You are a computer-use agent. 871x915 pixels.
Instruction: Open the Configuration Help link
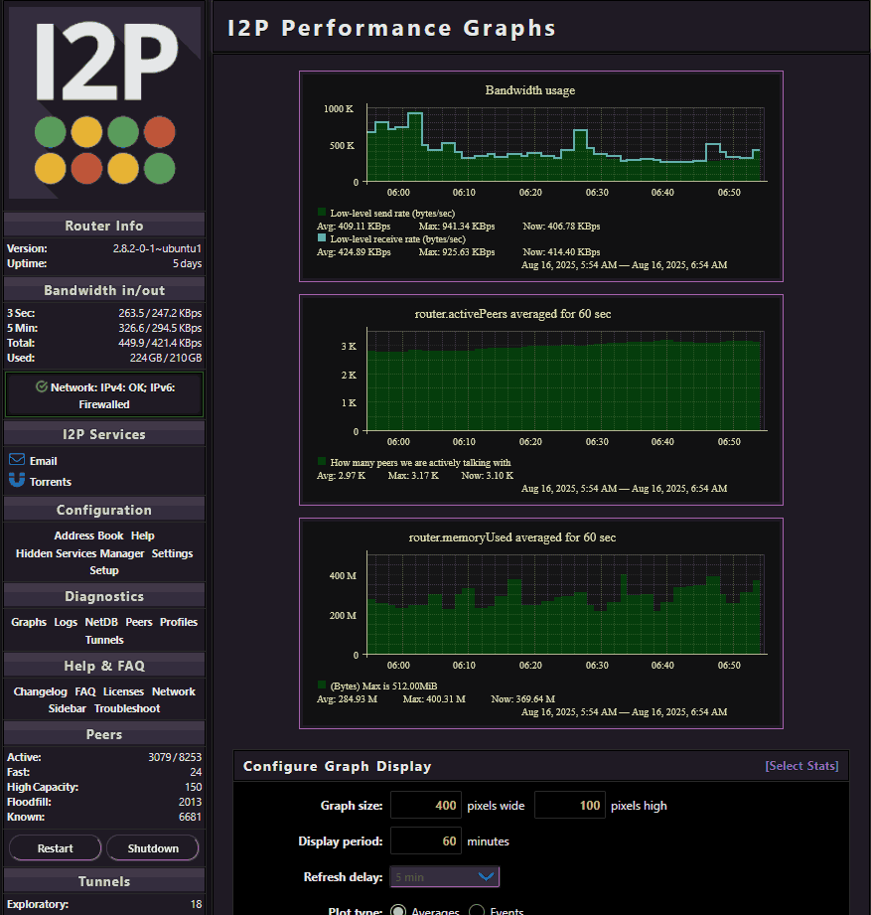coord(142,535)
